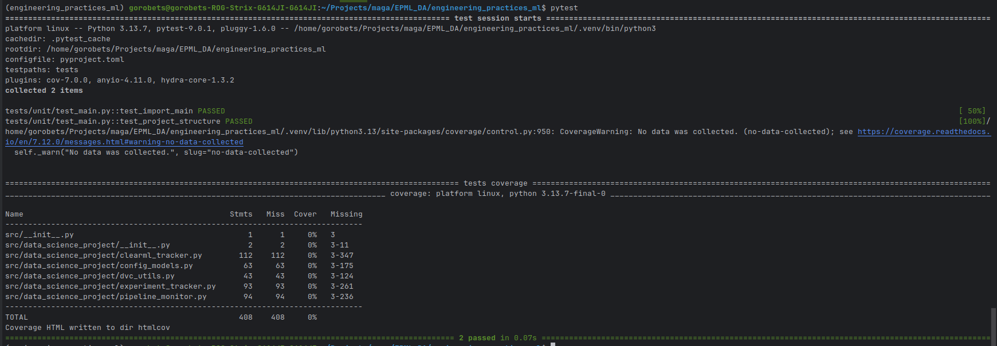Click the test_import_main test result line

[99, 111]
